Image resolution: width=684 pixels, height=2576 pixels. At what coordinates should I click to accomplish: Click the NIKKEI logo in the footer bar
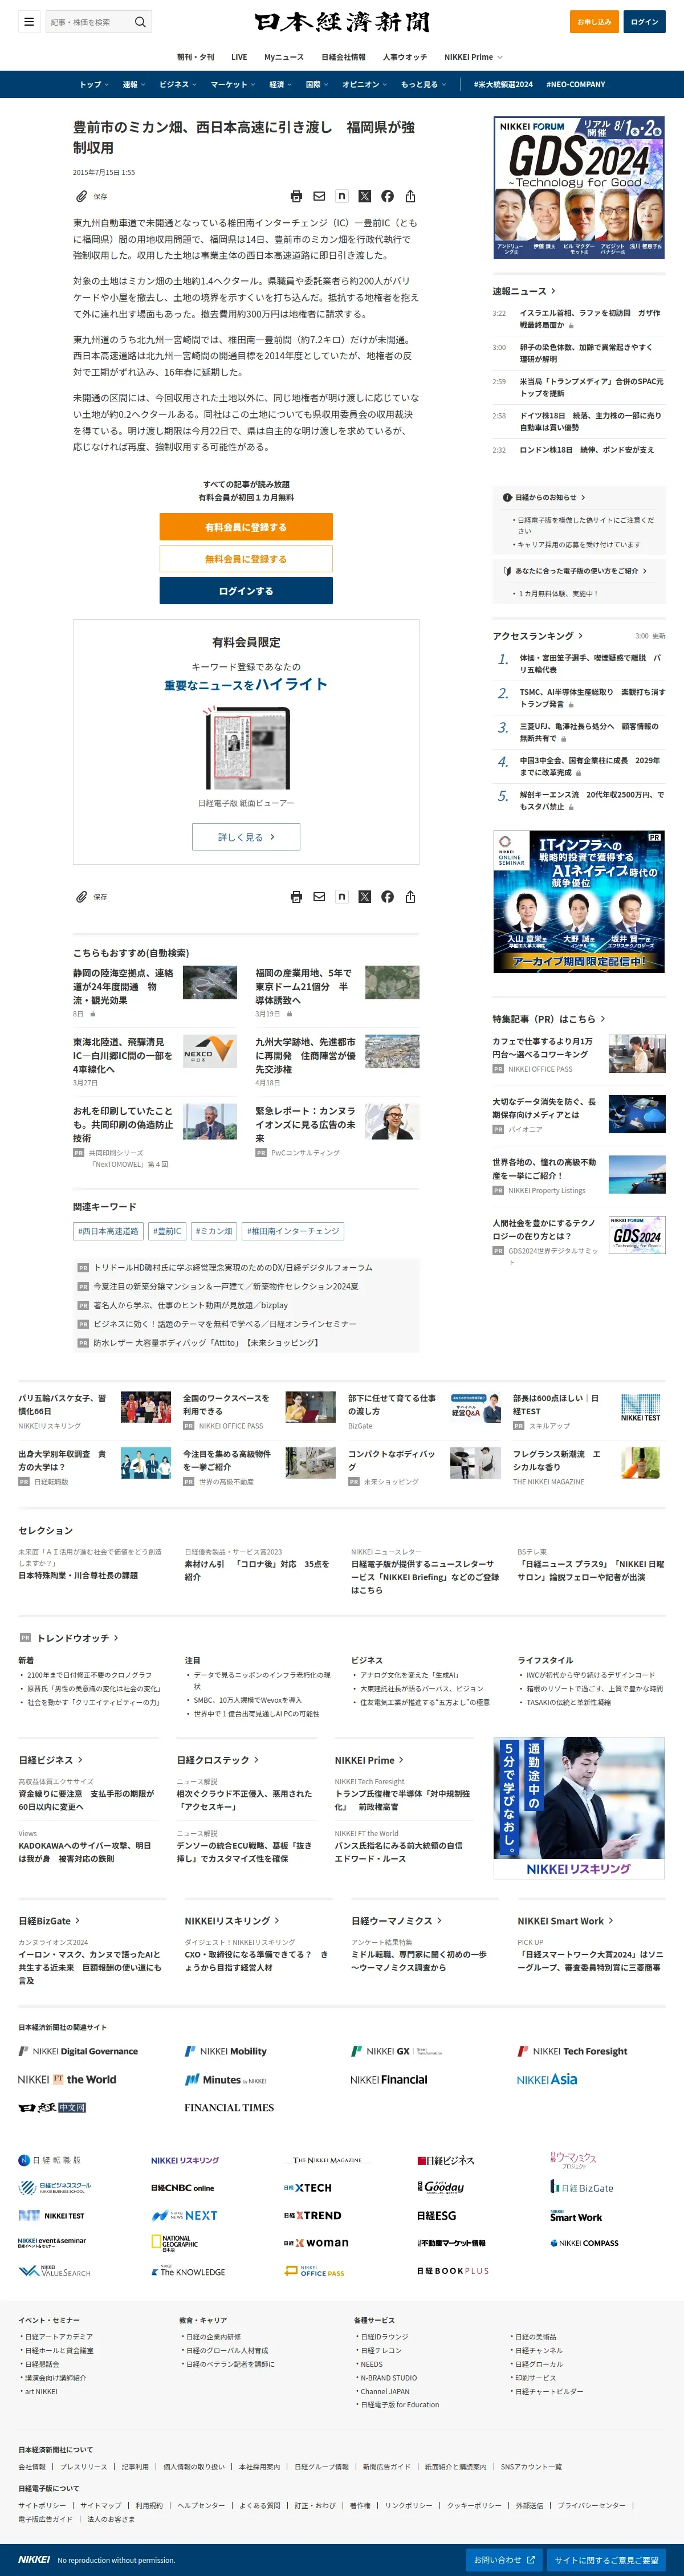[x=34, y=2560]
